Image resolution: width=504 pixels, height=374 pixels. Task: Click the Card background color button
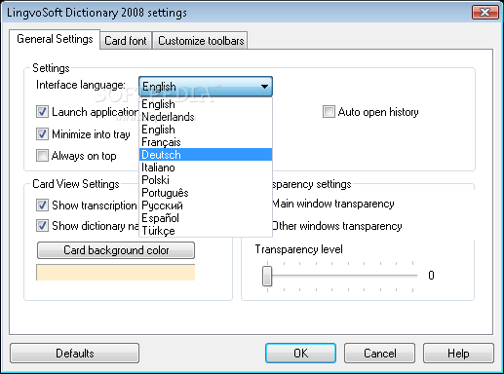[x=116, y=250]
